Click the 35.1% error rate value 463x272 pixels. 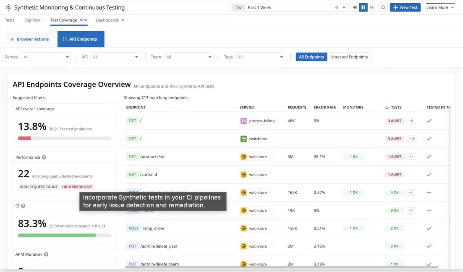tap(319, 156)
